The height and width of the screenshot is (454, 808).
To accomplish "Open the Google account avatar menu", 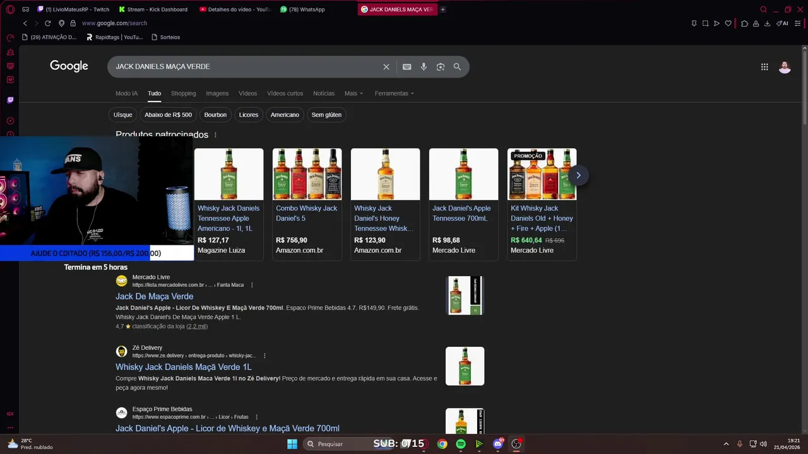I will click(x=785, y=67).
